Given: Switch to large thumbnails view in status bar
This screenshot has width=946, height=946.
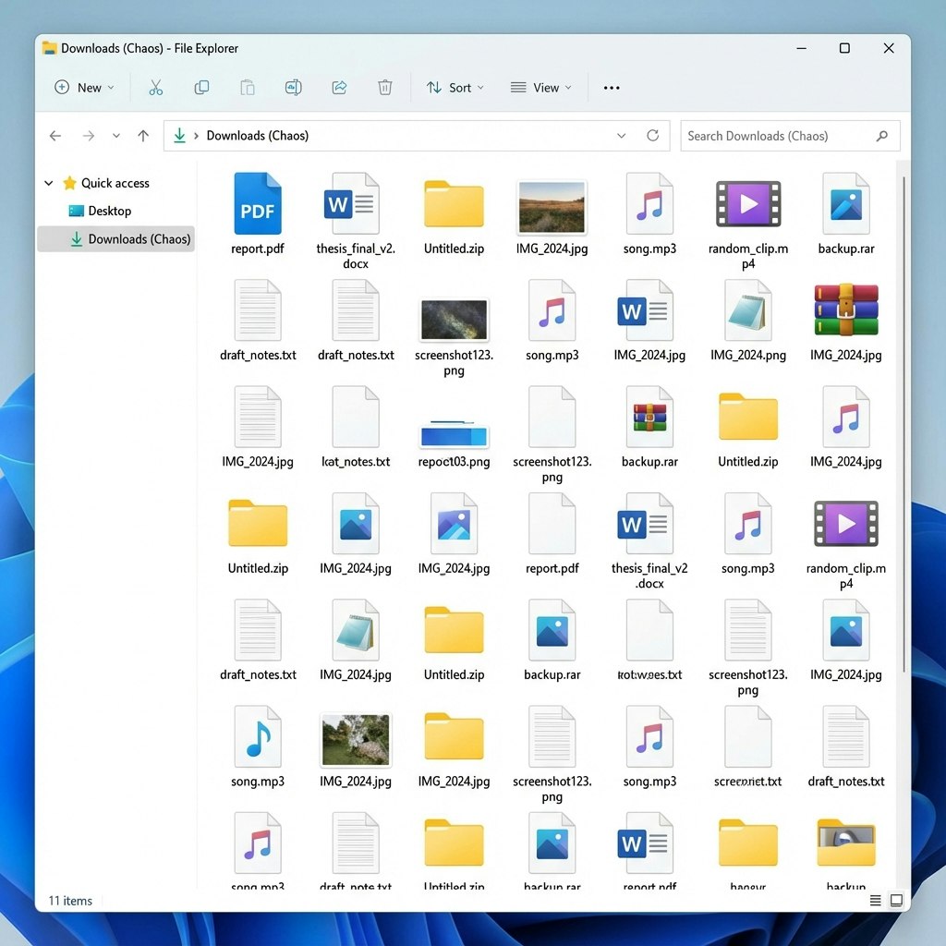Looking at the screenshot, I should click(896, 900).
